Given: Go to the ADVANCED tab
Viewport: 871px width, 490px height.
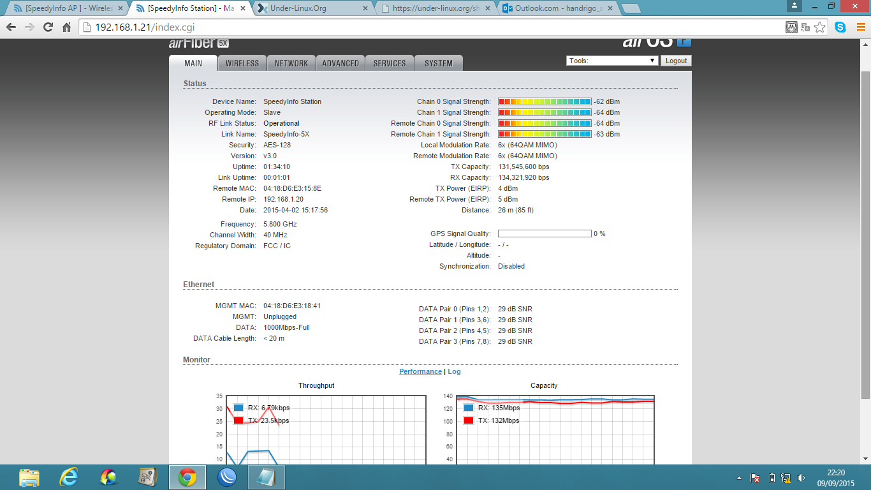Looking at the screenshot, I should pos(340,63).
